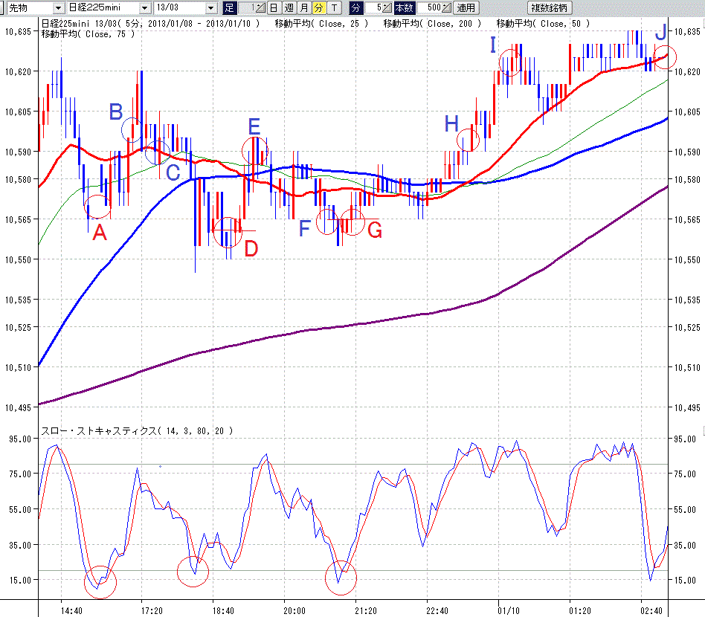The height and width of the screenshot is (617, 705).
Task: Click the 01:20 time axis label
Action: 580,611
